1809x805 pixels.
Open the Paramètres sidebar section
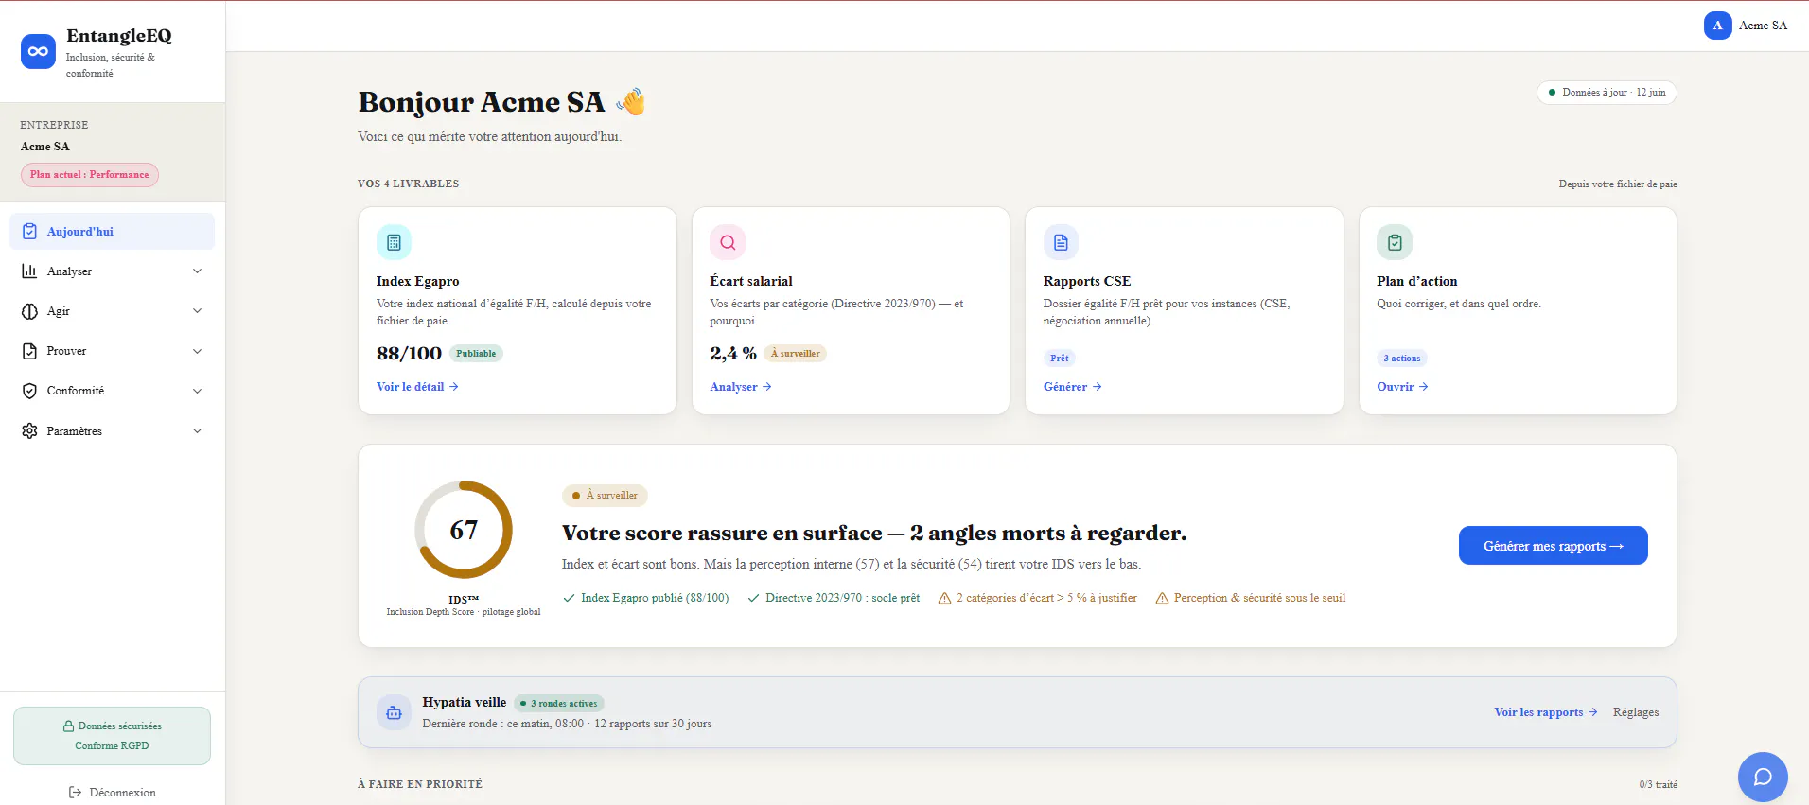[112, 431]
